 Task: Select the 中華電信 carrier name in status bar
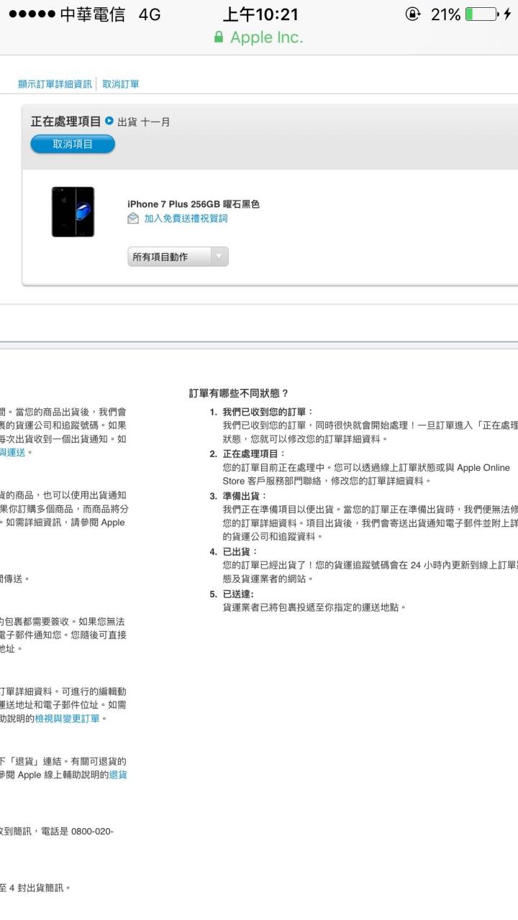91,15
